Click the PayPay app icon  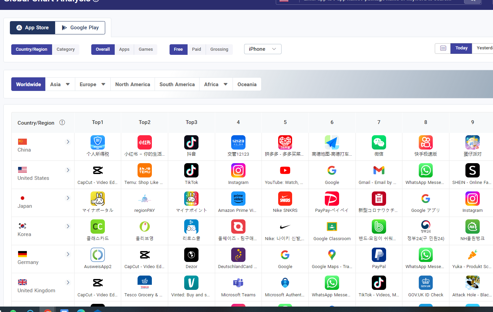pyautogui.click(x=332, y=199)
